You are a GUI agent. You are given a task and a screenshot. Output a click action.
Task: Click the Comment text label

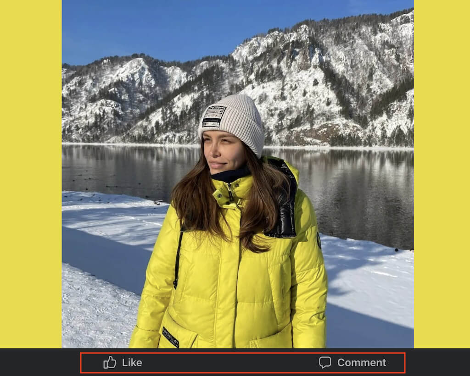pos(362,363)
